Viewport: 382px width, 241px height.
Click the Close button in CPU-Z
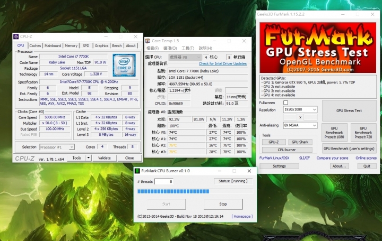click(x=129, y=157)
